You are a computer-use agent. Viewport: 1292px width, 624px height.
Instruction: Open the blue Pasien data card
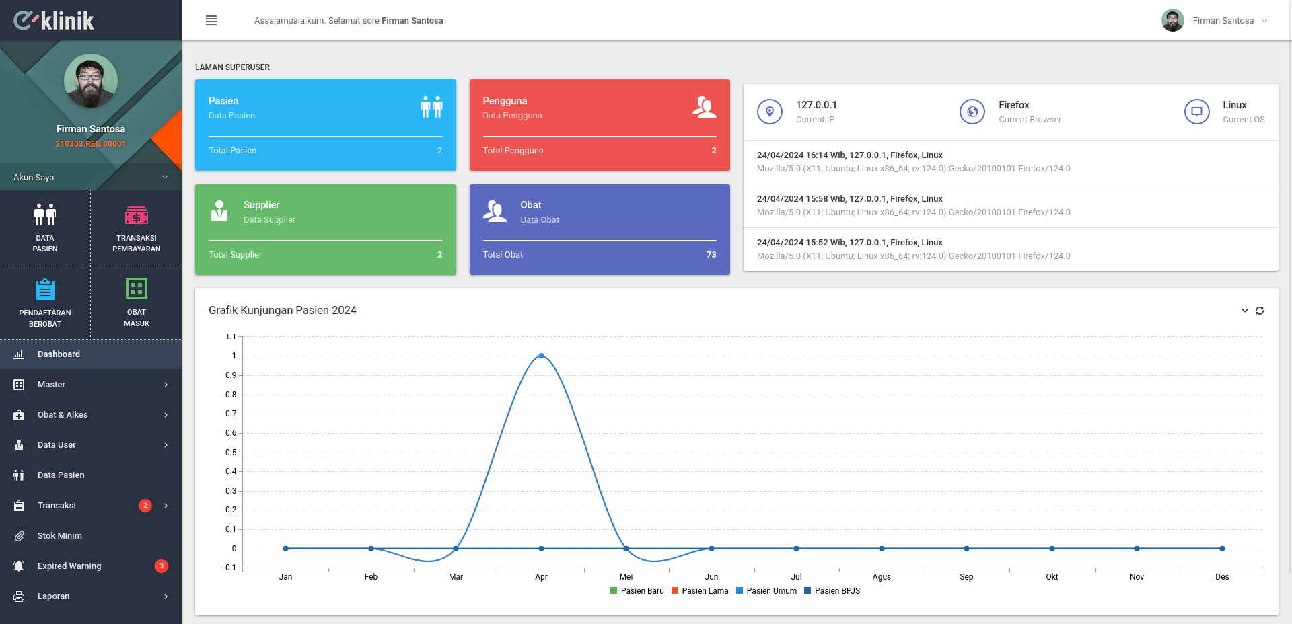tap(326, 125)
